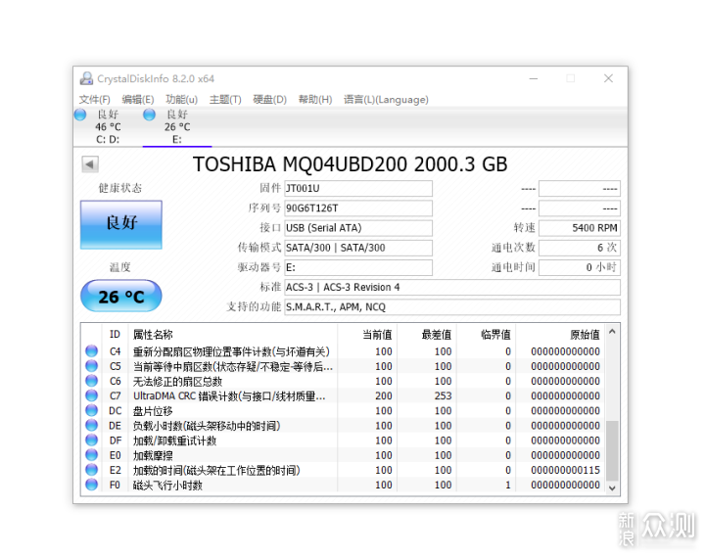Click the ID column header

point(116,335)
